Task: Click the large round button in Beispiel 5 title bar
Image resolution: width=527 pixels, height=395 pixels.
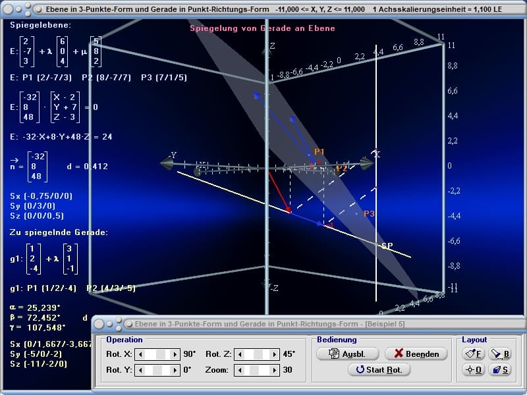Action: click(99, 324)
